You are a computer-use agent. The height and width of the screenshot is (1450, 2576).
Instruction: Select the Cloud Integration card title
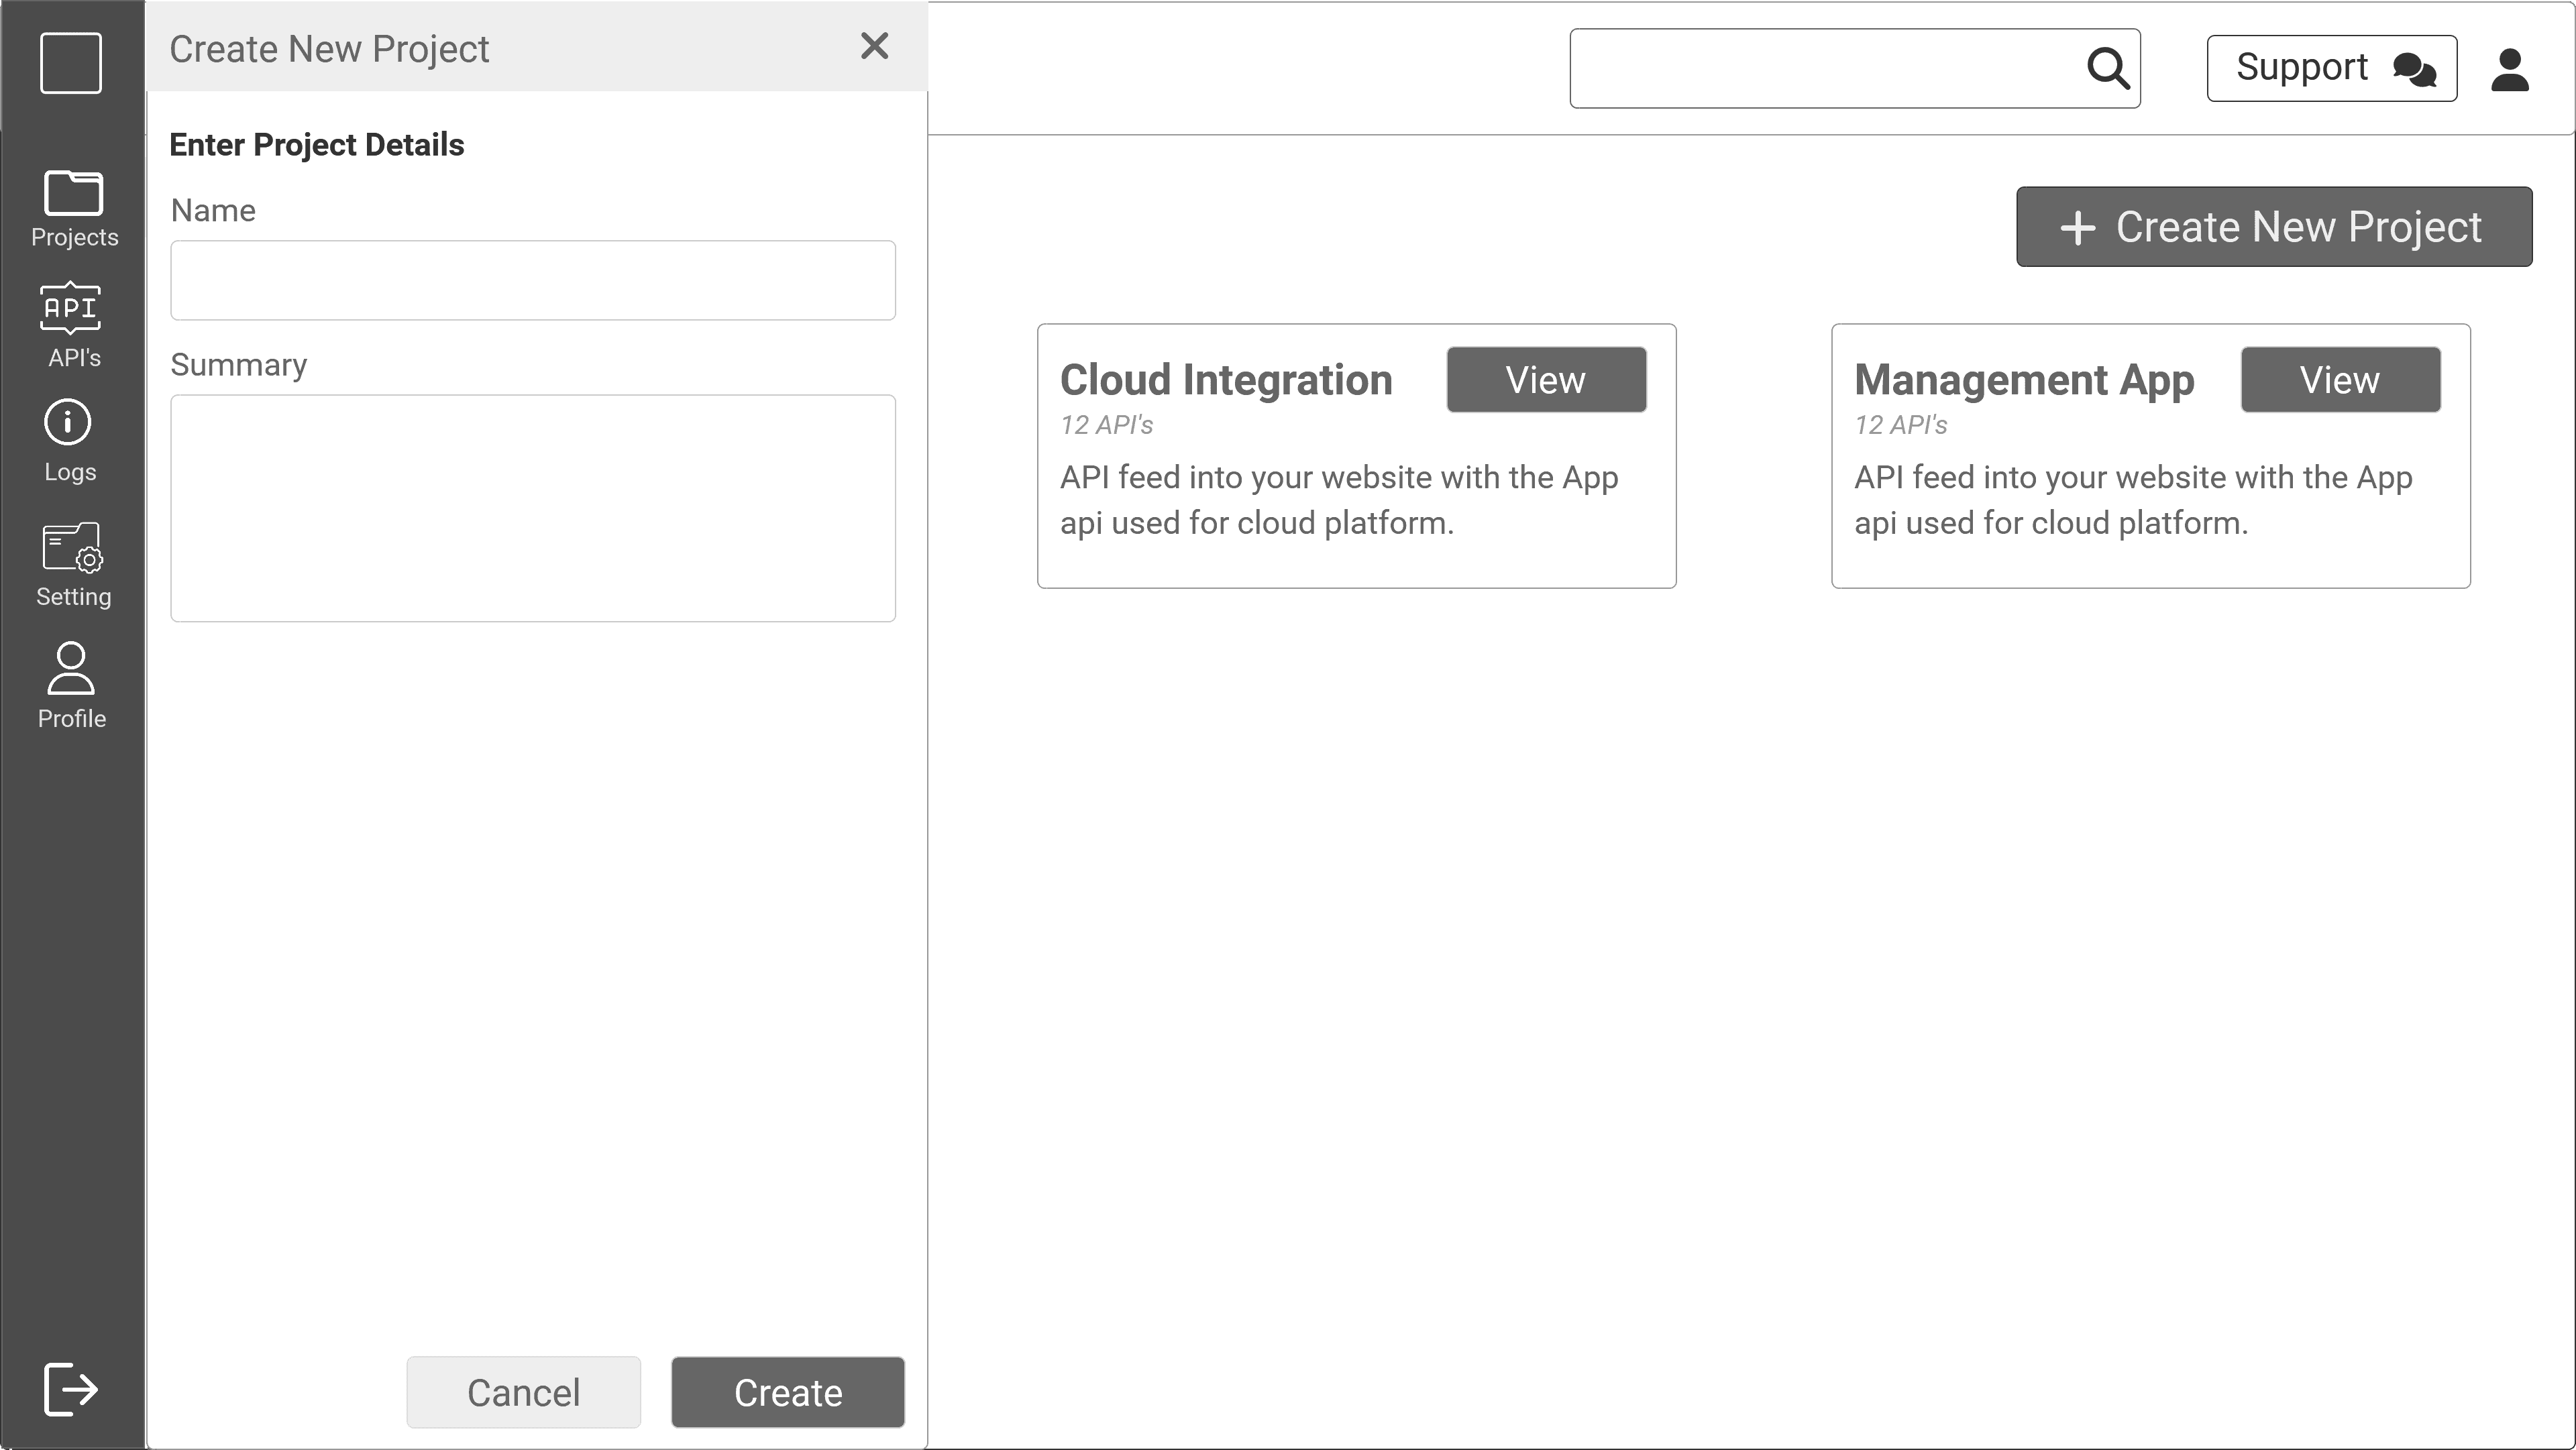(x=1225, y=380)
